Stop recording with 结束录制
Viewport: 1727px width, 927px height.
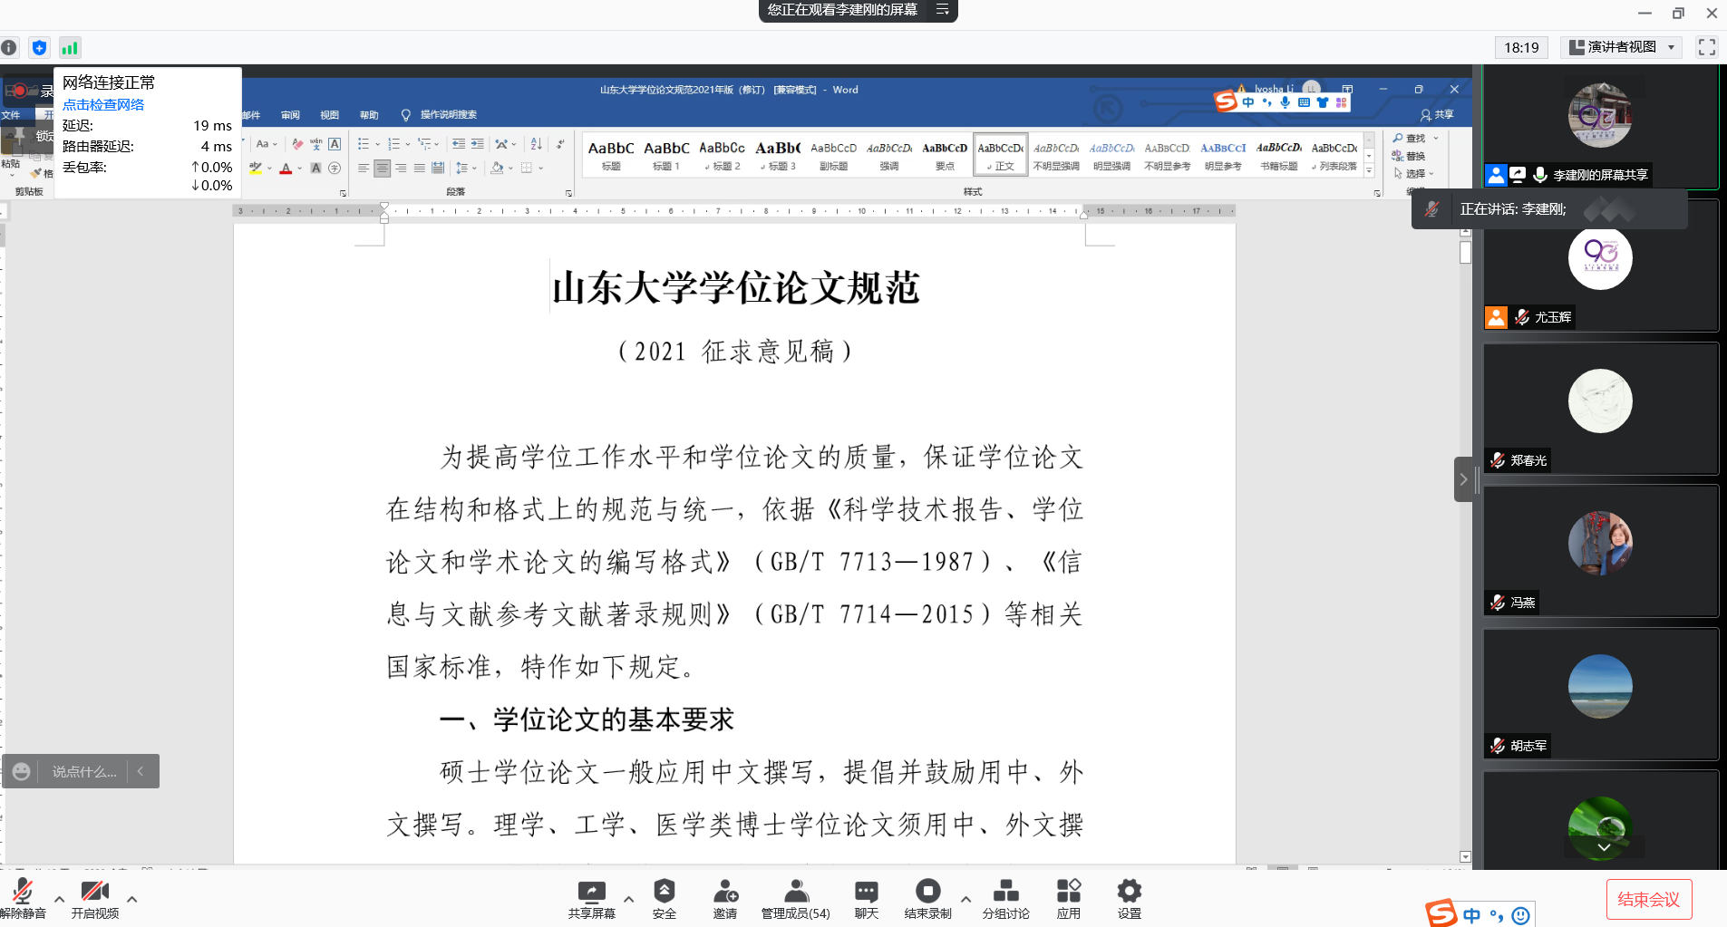(927, 898)
